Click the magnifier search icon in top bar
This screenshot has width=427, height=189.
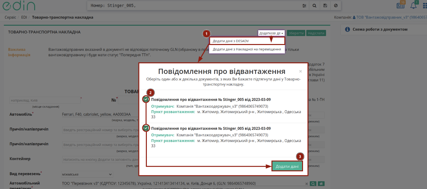314,5
